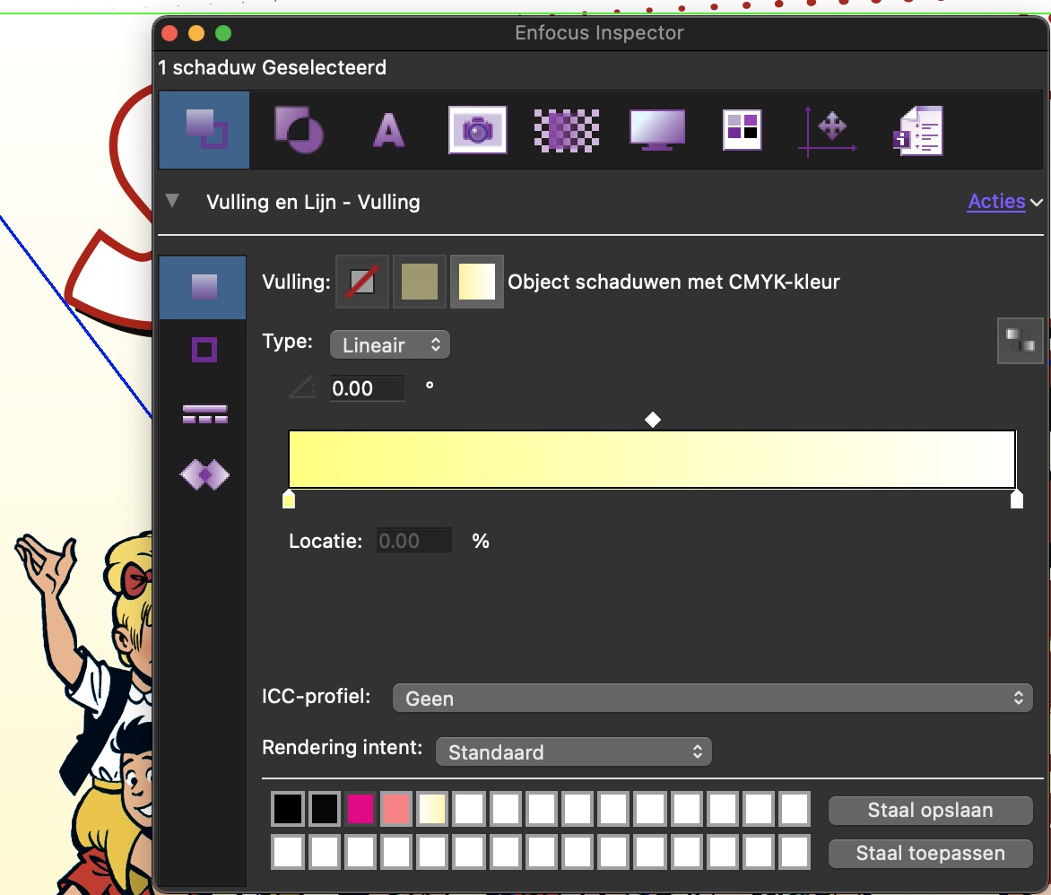The image size is (1051, 895).
Task: Click the Staal toepassen button
Action: [930, 853]
